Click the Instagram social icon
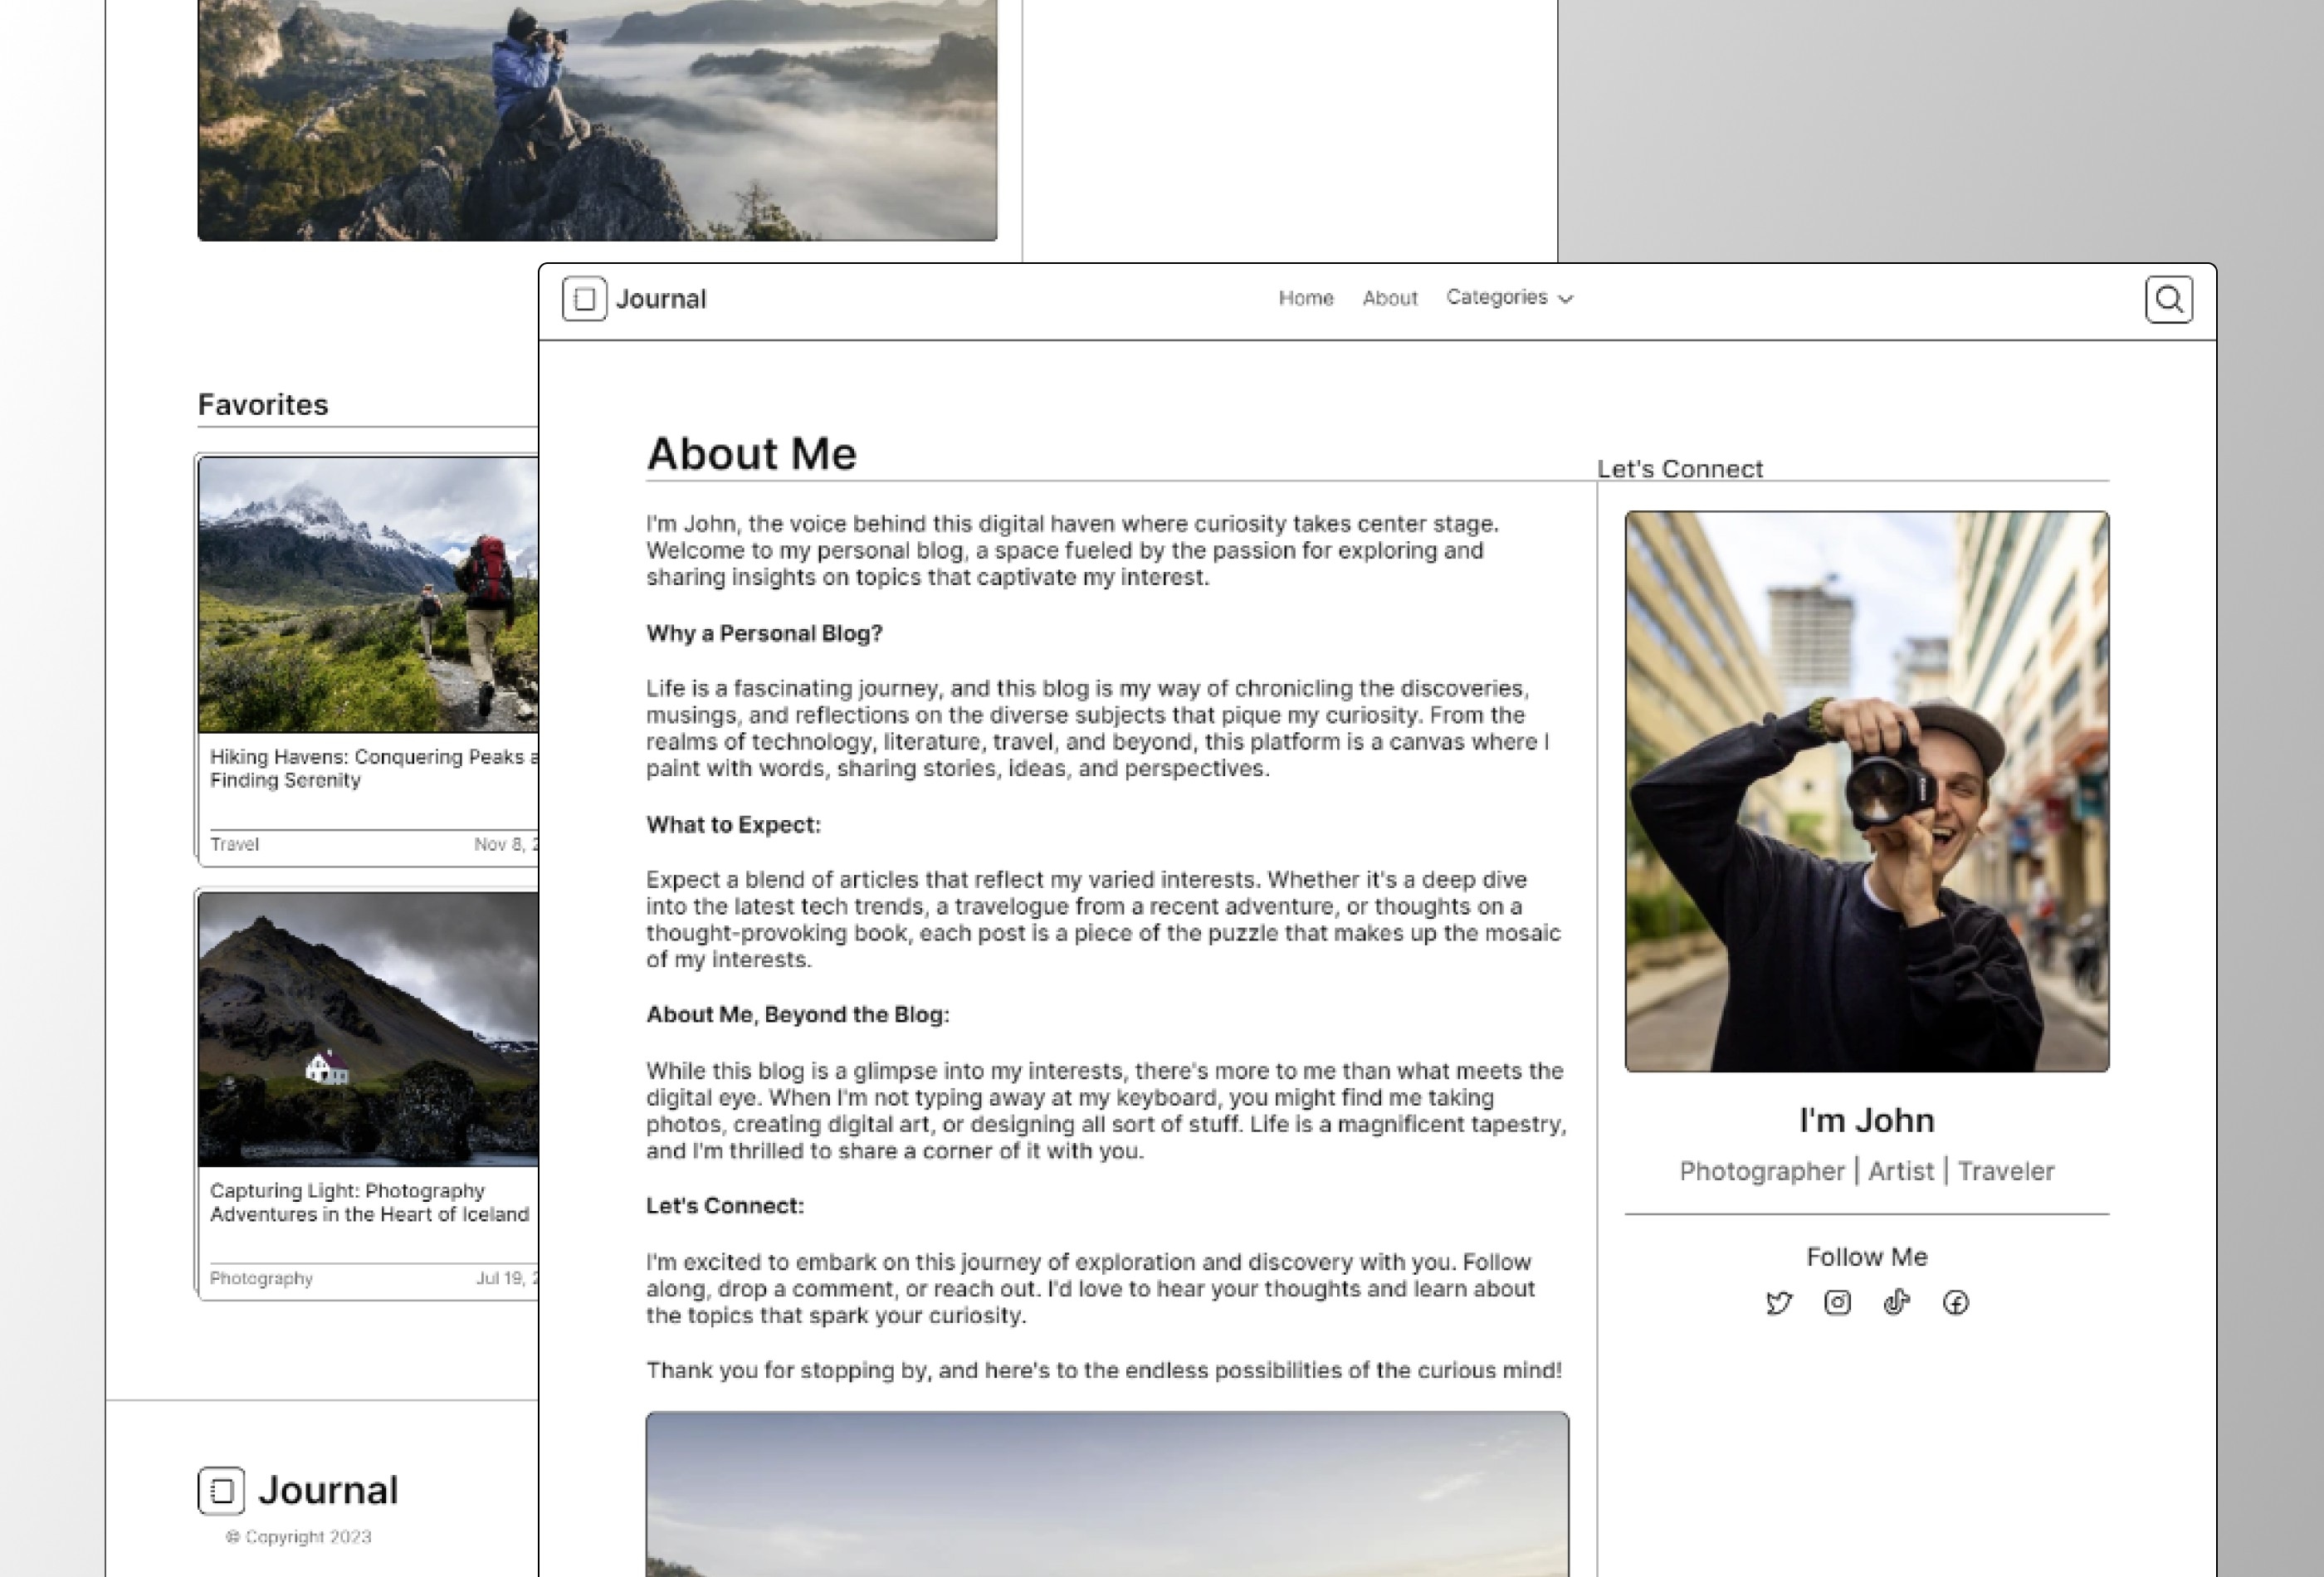Screen dimensions: 2324x1577 click(x=1837, y=1302)
